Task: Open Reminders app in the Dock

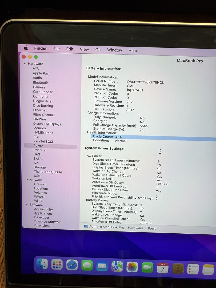Action: tap(193, 269)
